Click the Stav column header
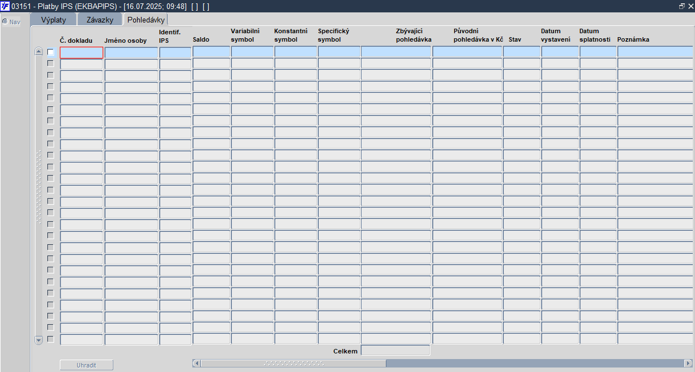This screenshot has width=695, height=372. [x=515, y=40]
